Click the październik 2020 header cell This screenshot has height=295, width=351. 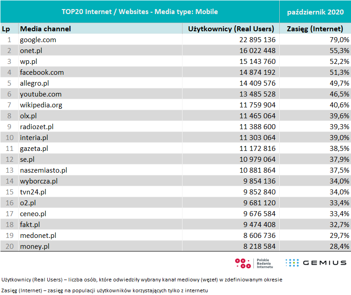coord(315,11)
